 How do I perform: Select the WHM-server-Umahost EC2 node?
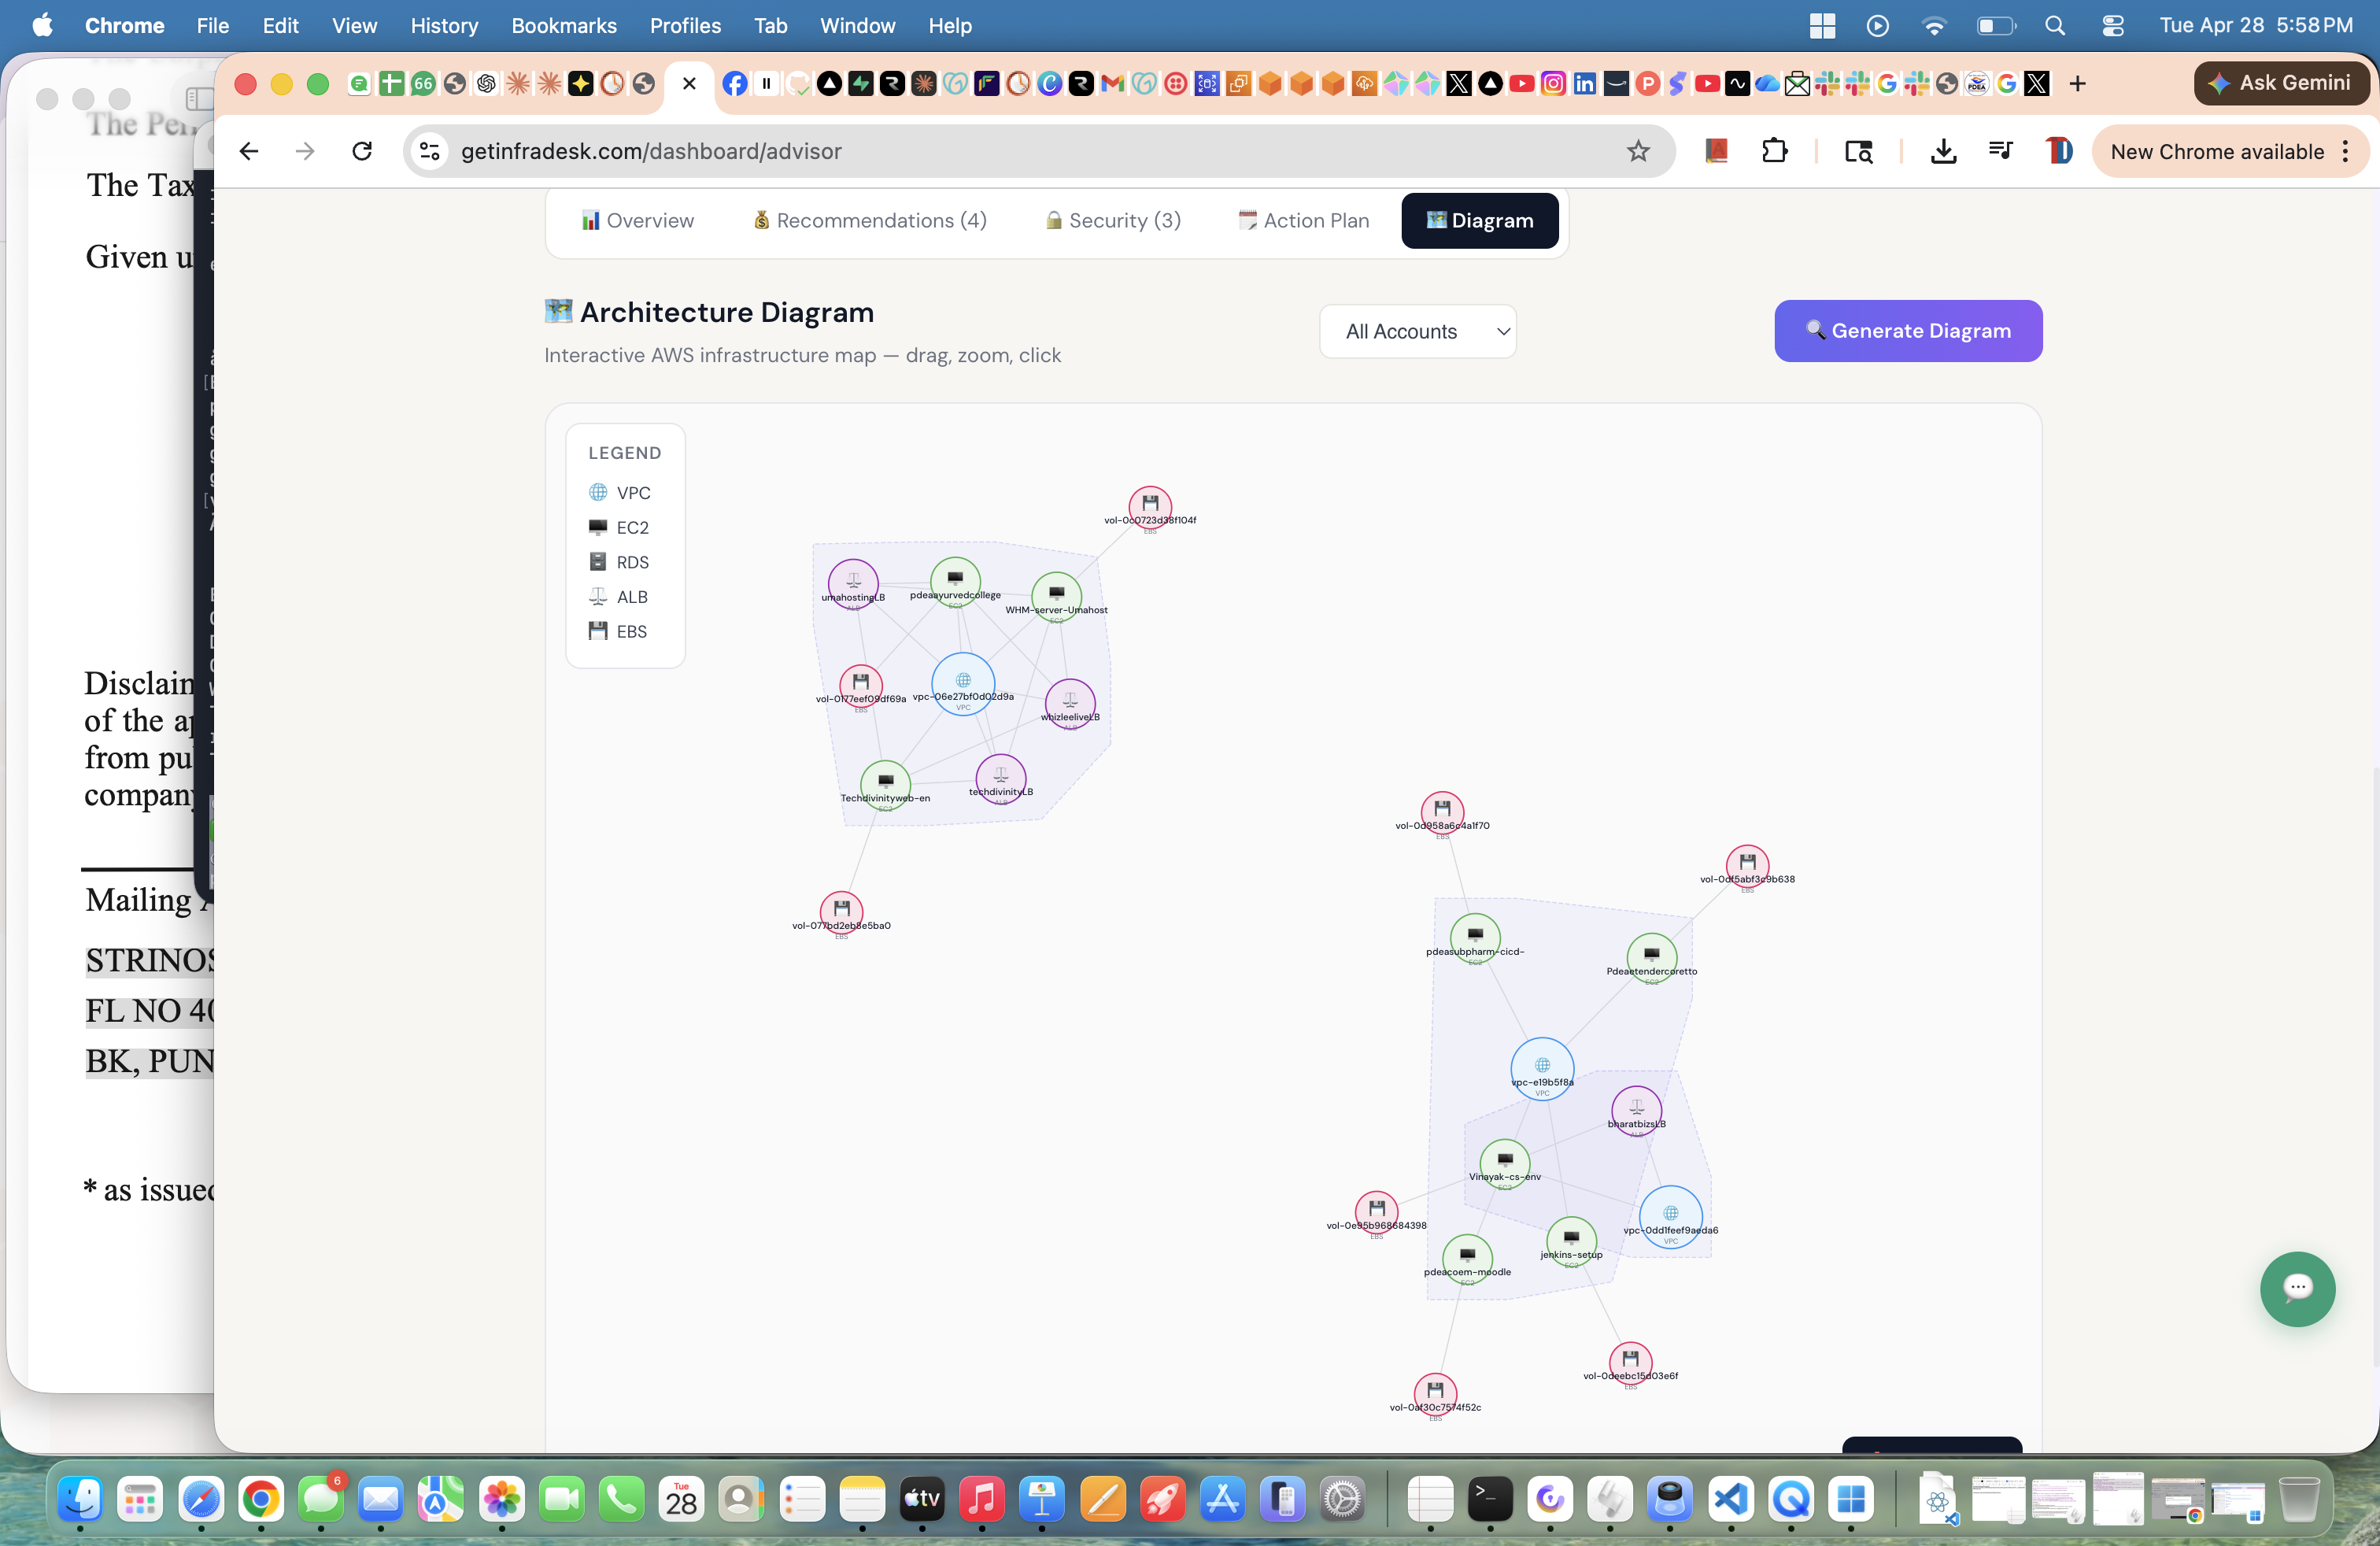pyautogui.click(x=1056, y=597)
